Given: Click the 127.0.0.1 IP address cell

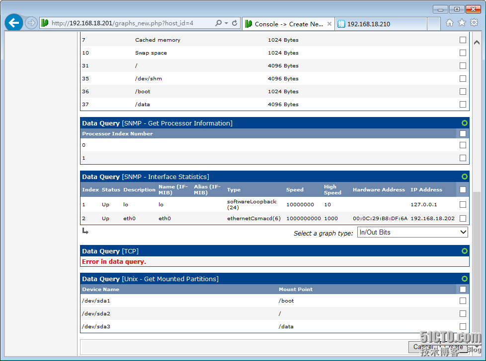Looking at the screenshot, I should click(424, 204).
